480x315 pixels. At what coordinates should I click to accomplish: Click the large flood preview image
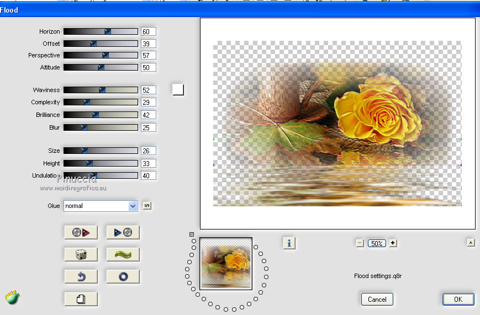pyautogui.click(x=337, y=124)
